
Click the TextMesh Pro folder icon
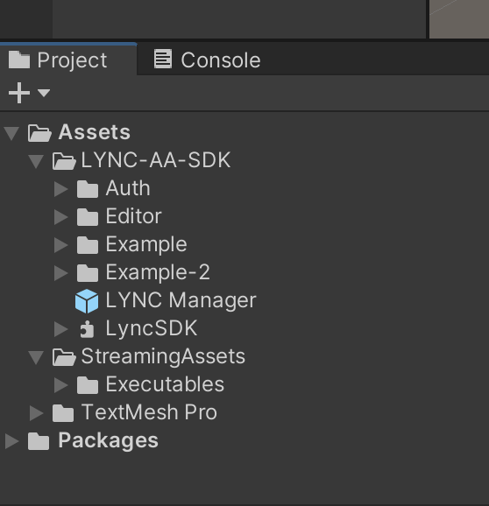point(63,412)
